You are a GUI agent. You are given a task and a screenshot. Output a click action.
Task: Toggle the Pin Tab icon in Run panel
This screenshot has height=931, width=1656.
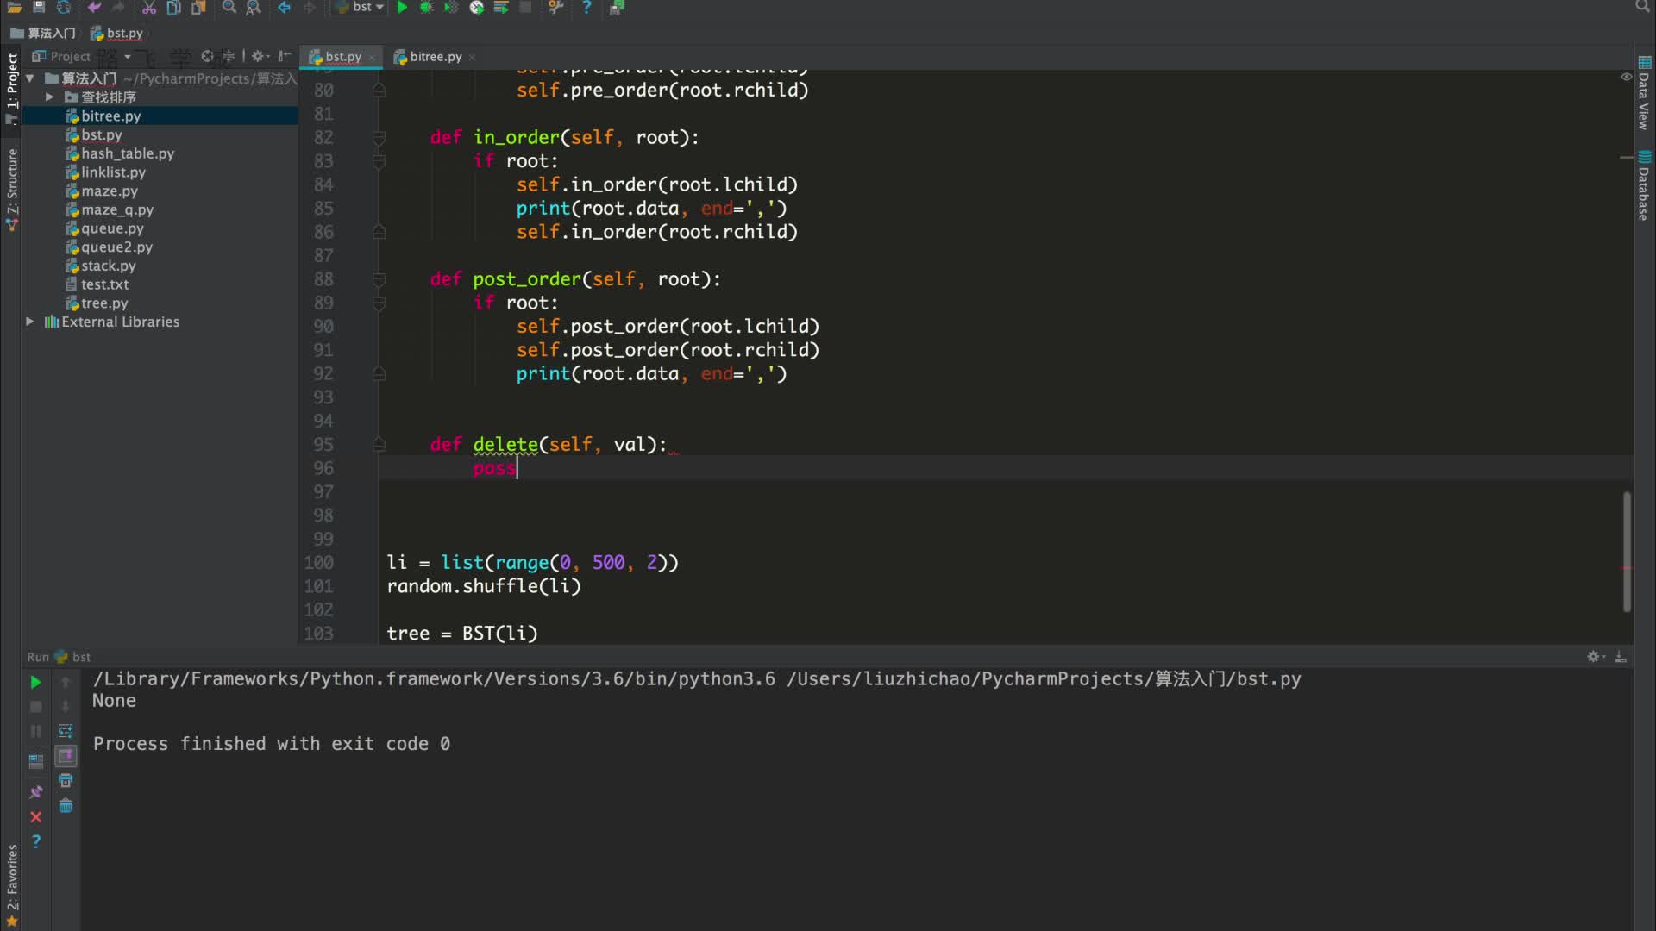35,791
